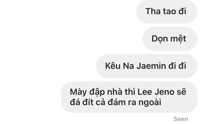Click the name "Jeno" in the last message
The height and width of the screenshot is (124, 205).
pyautogui.click(x=165, y=92)
